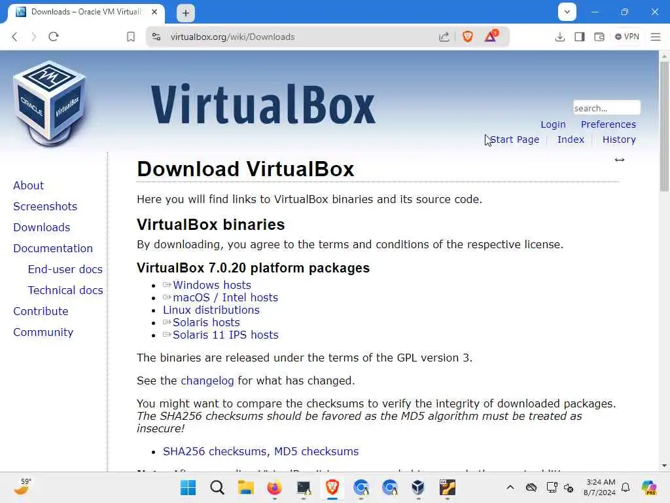This screenshot has height=503, width=670.
Task: Open Contribute in the left sidebar
Action: 41,311
